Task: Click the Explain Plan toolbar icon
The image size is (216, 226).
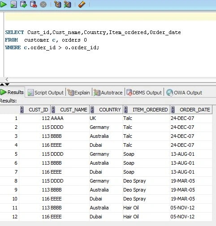Action: click(57, 4)
